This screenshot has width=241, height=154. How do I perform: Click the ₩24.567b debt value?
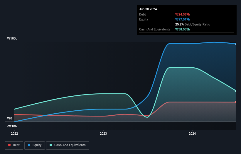tap(183, 14)
